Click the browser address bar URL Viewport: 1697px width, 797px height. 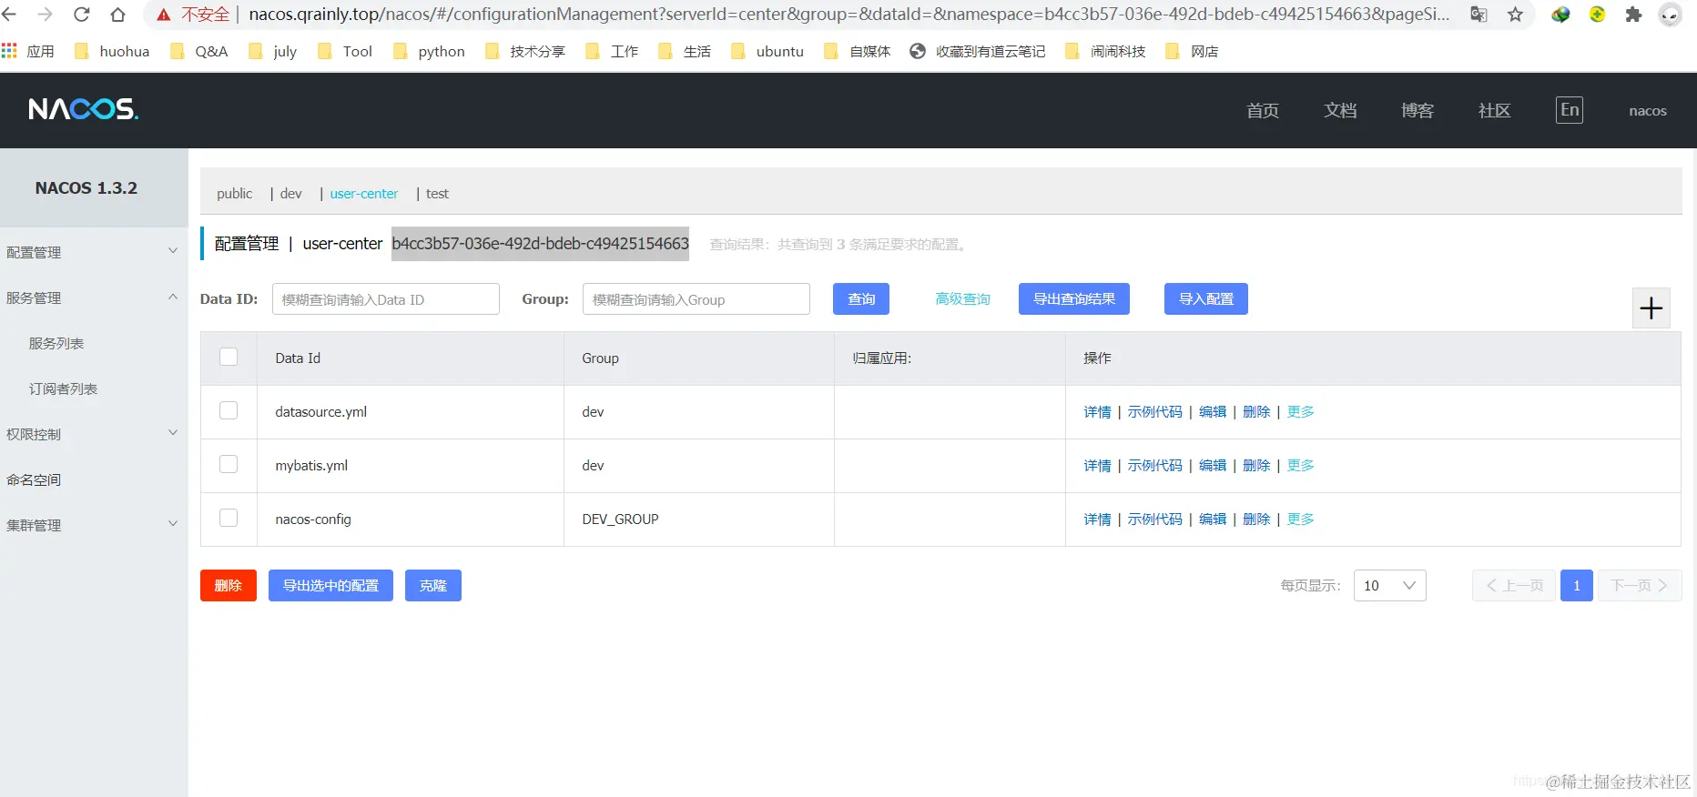pyautogui.click(x=848, y=15)
